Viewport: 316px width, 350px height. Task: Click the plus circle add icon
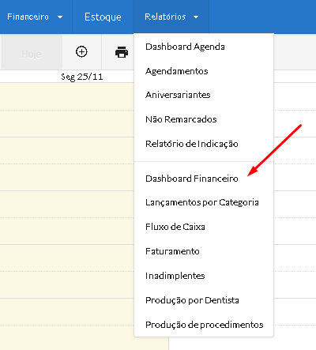(81, 51)
